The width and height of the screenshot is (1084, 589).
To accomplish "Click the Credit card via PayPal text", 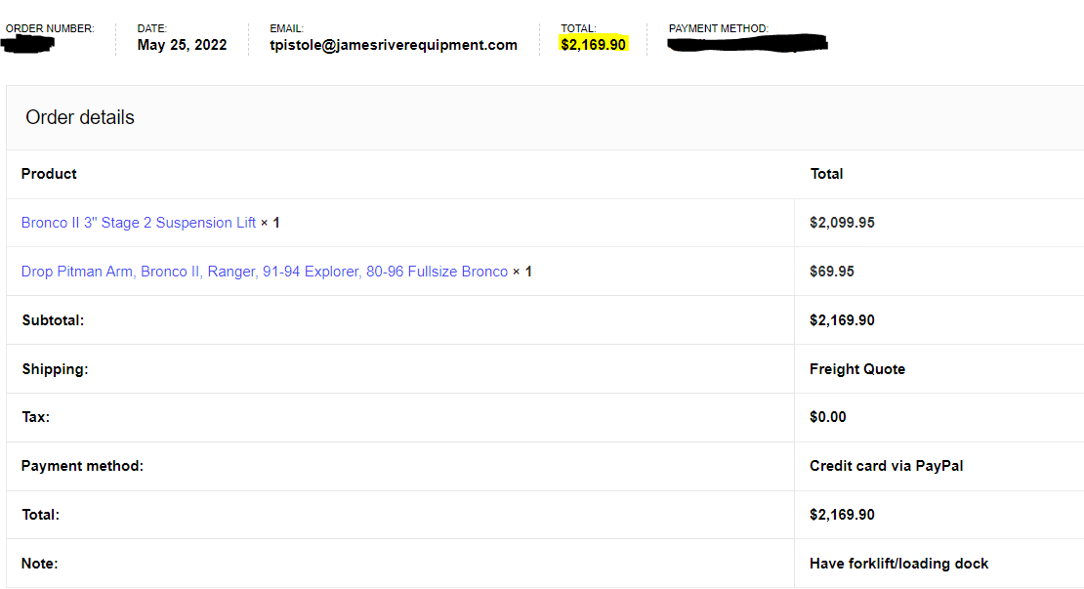I will point(886,466).
